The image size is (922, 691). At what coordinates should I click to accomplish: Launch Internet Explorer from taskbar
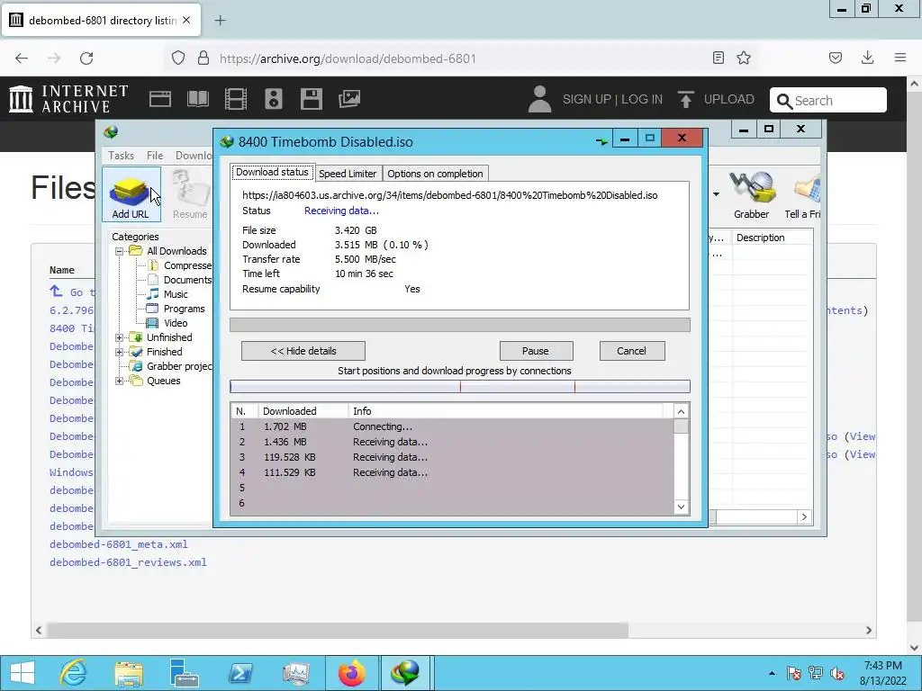coord(74,673)
